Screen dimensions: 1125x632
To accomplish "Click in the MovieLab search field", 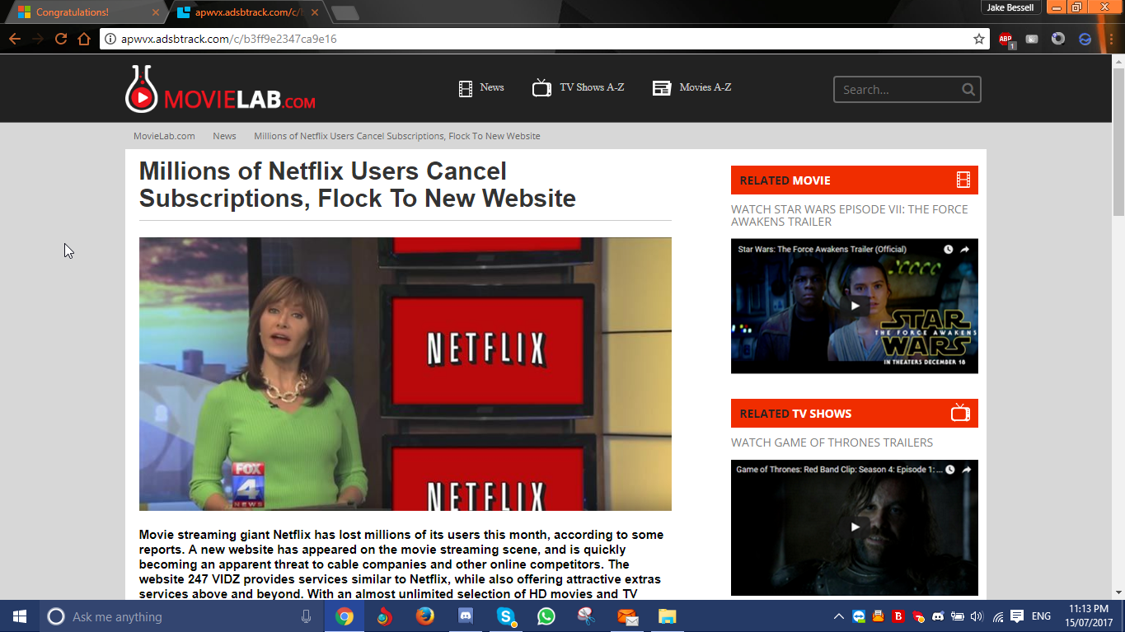I will (897, 90).
